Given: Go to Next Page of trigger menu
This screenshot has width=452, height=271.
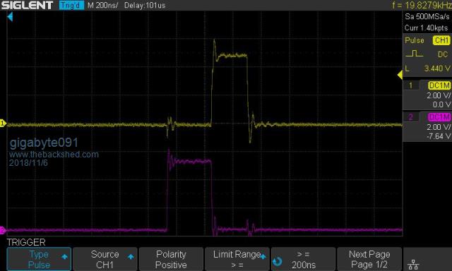Looking at the screenshot, I should click(369, 259).
